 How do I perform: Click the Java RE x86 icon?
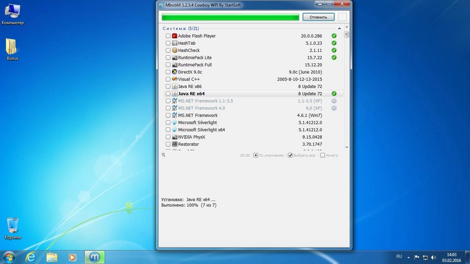coord(174,86)
